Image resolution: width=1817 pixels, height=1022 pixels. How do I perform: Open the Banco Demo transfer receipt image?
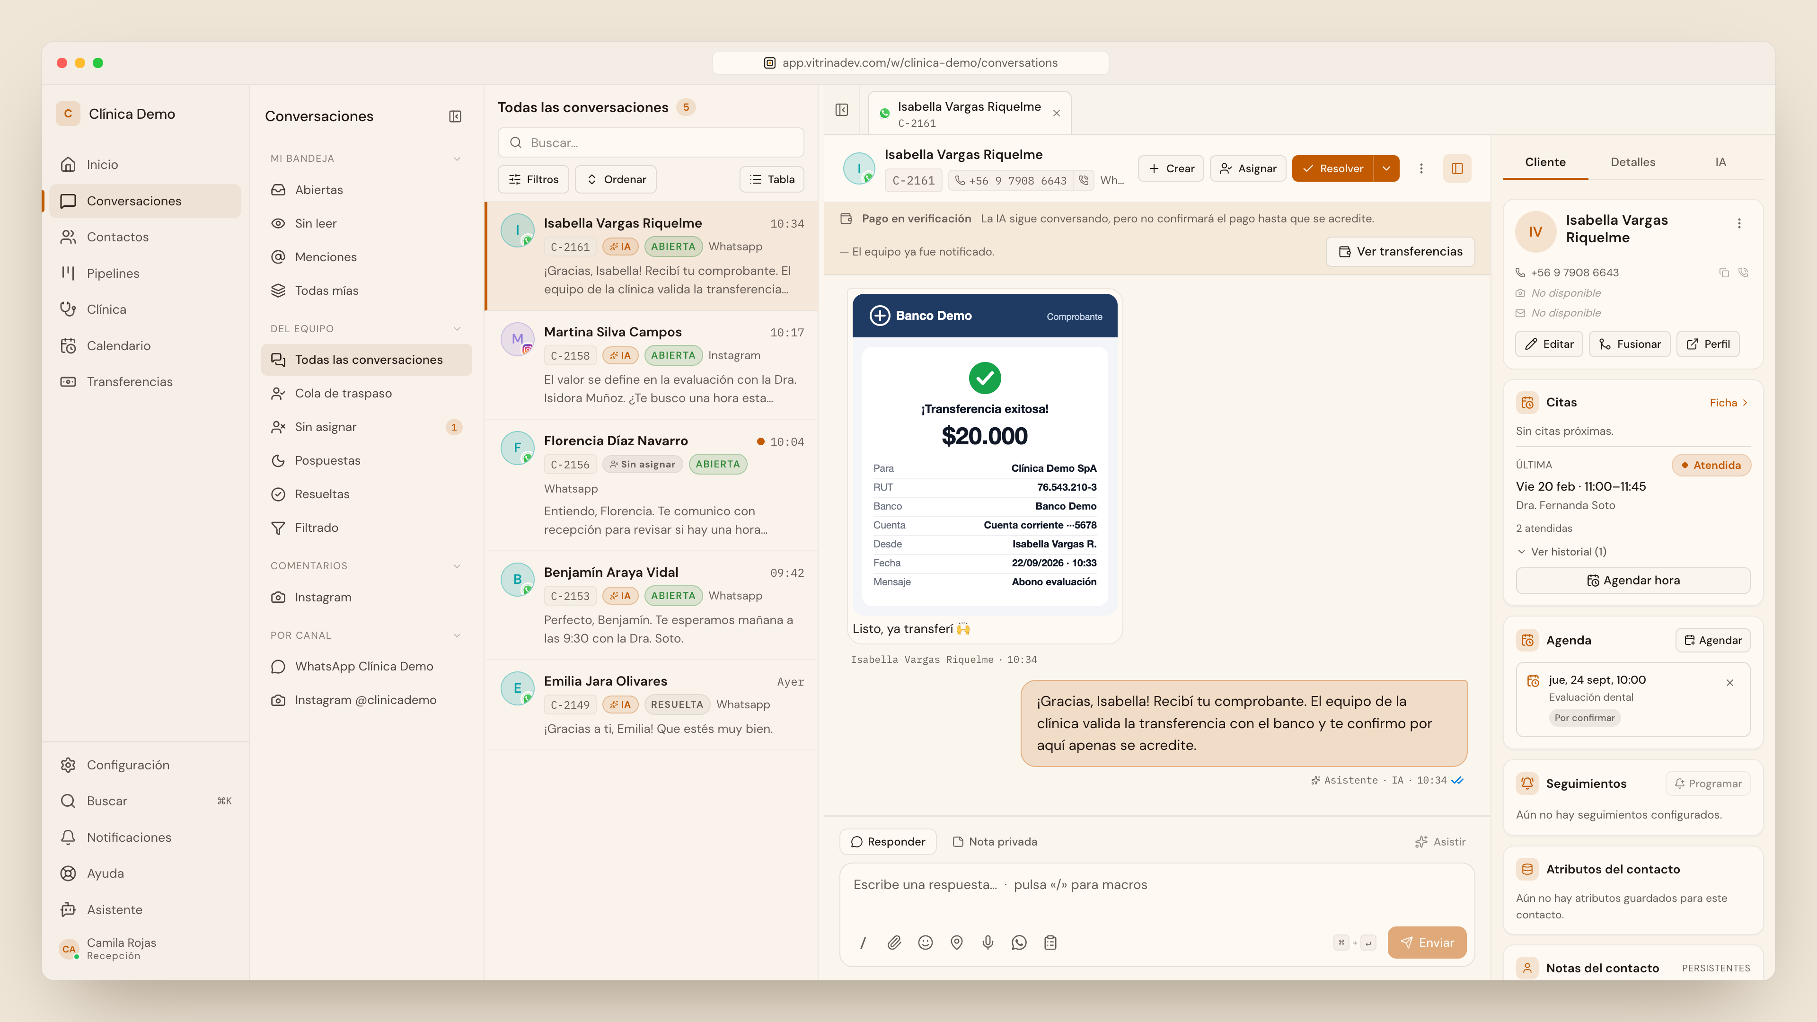pos(985,454)
